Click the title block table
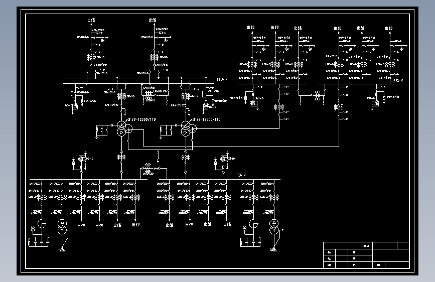 [366, 255]
